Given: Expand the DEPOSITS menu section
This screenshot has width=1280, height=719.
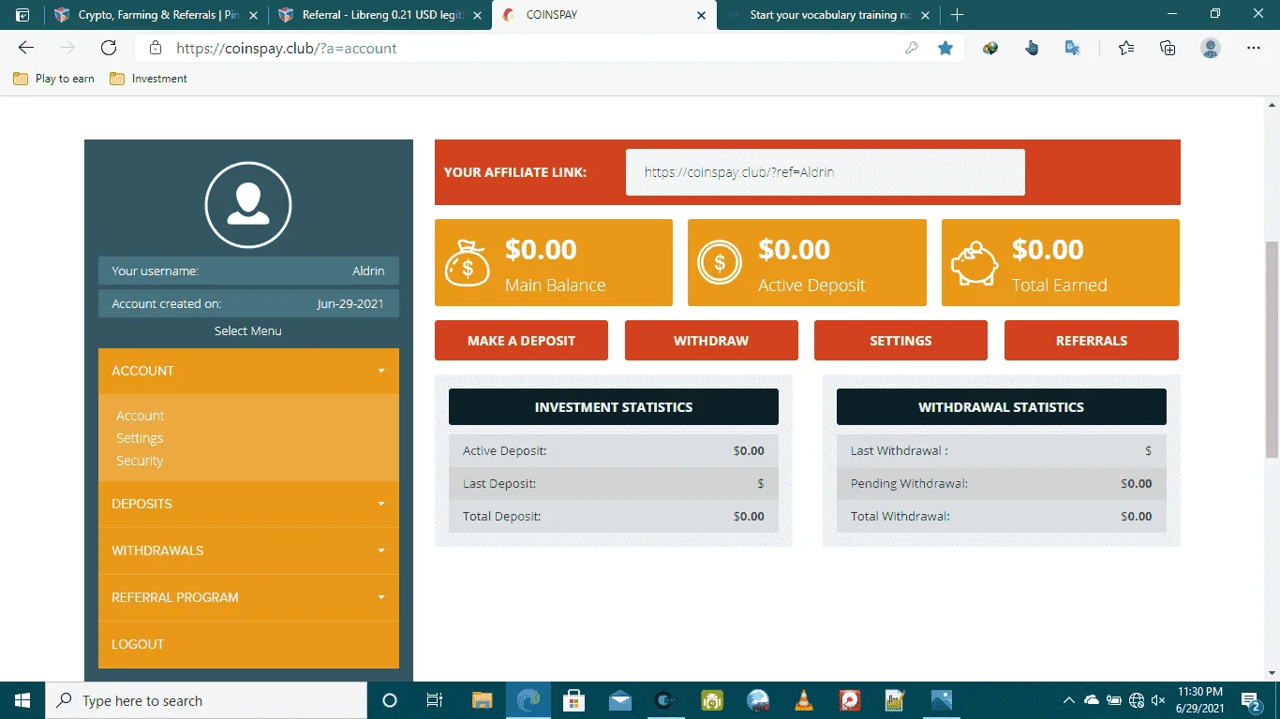Looking at the screenshot, I should pyautogui.click(x=248, y=504).
